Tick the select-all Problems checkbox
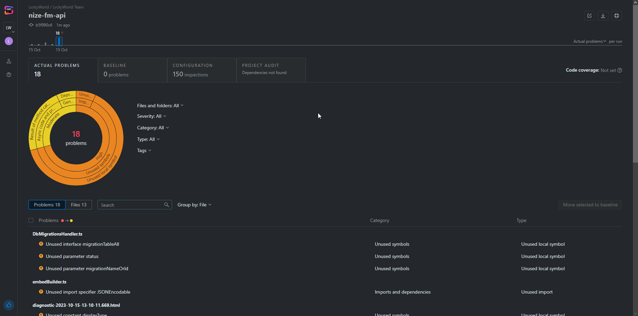 click(x=31, y=220)
